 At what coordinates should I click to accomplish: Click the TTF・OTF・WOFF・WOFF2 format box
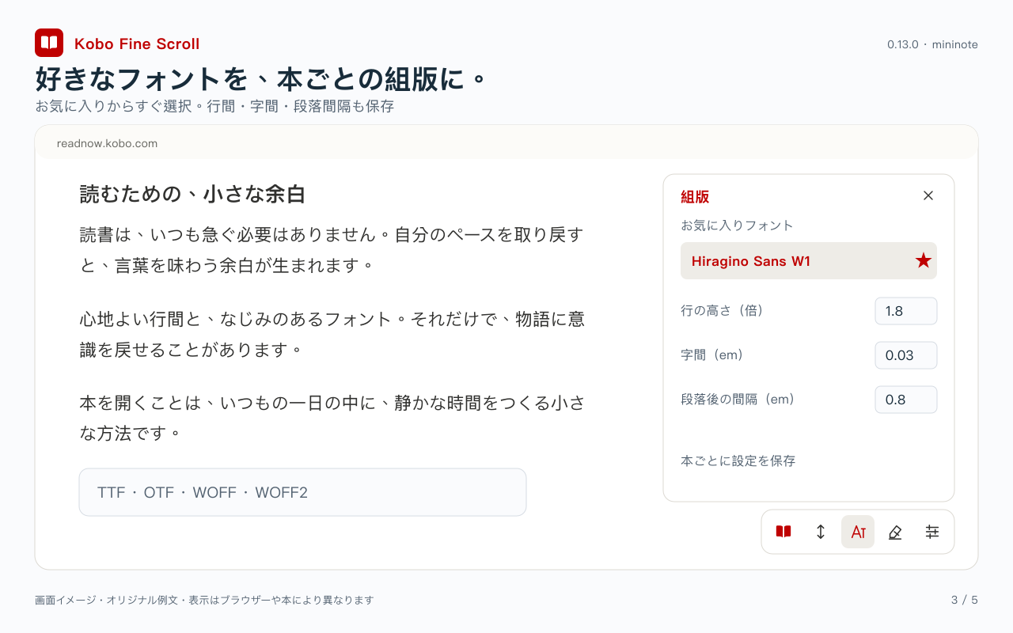(x=302, y=492)
